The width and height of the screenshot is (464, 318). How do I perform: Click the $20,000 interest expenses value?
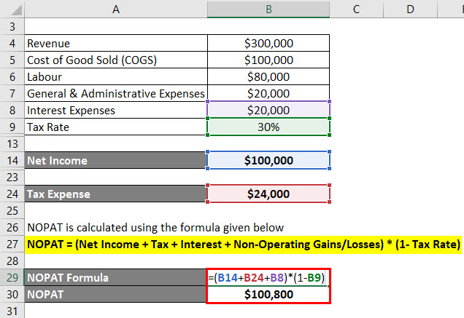point(268,111)
